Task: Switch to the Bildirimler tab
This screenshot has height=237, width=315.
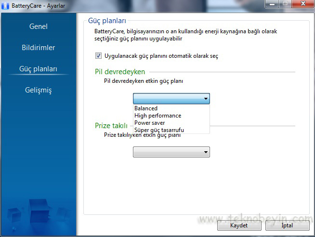Action: pyautogui.click(x=39, y=48)
